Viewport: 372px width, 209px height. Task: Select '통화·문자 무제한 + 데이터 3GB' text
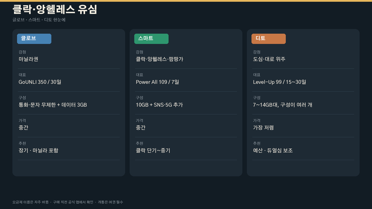53,105
